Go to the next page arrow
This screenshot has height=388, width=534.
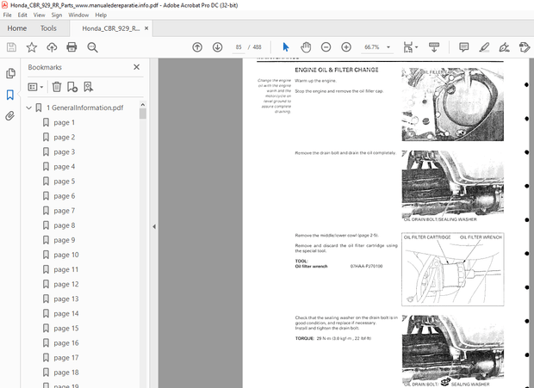pos(217,47)
